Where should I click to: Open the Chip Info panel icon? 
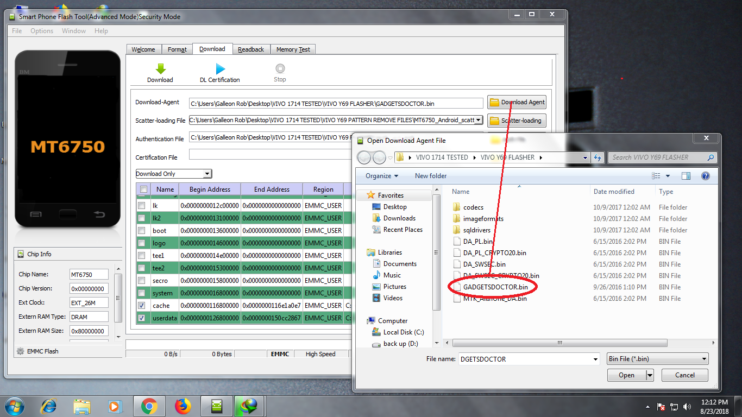click(21, 254)
